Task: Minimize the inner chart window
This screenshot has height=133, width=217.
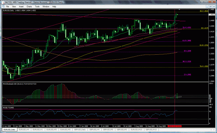Action: [x=207, y=7]
